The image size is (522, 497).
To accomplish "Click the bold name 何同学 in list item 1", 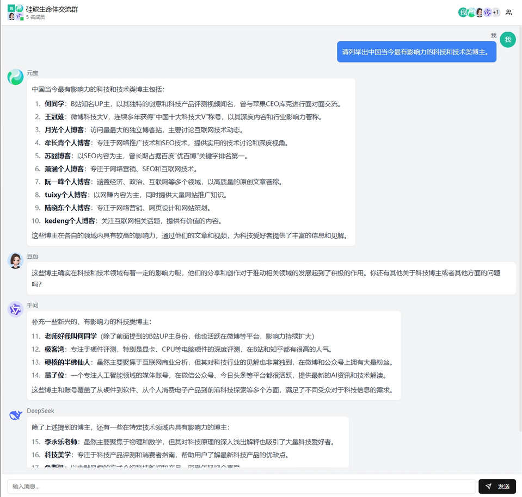I will click(x=54, y=104).
